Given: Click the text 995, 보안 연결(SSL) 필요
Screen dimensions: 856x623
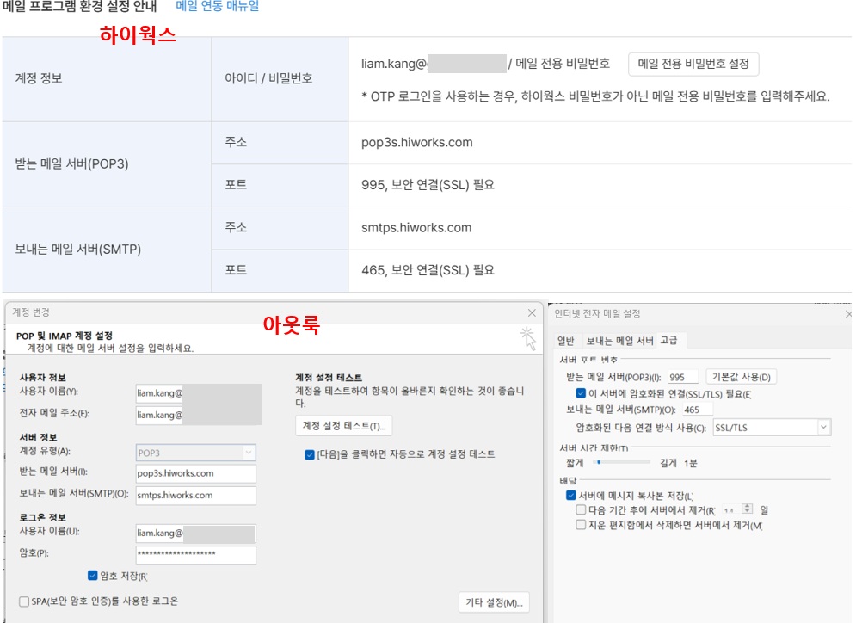Looking at the screenshot, I should (x=428, y=185).
